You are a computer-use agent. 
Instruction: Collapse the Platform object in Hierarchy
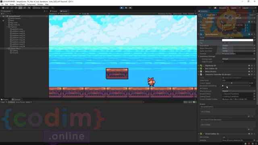(7, 27)
